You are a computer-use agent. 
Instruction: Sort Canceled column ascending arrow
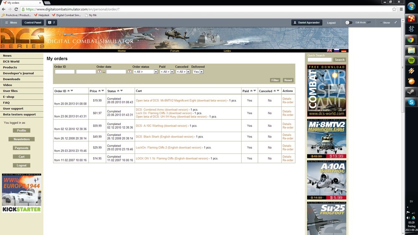coord(275,91)
